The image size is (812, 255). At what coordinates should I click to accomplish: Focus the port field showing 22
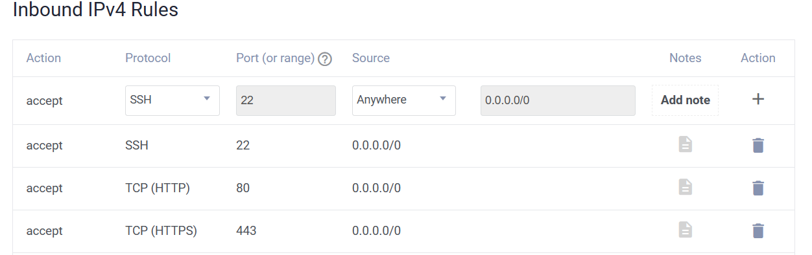286,100
